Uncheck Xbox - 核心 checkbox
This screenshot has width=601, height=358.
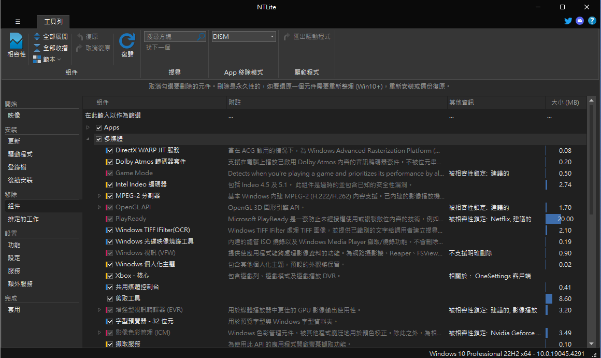(x=109, y=276)
